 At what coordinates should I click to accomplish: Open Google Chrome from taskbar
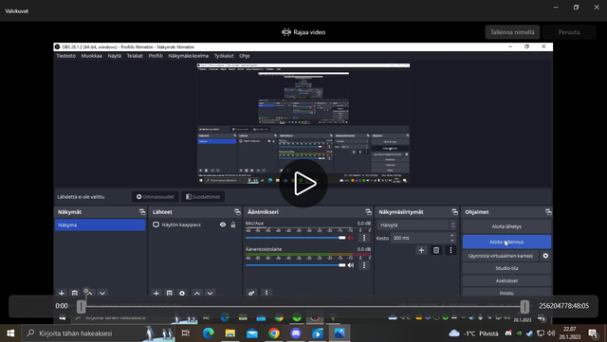click(x=274, y=333)
